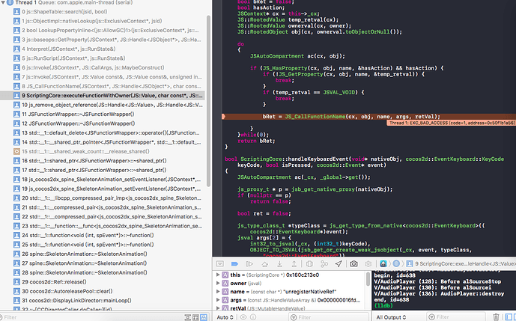This screenshot has height=321, width=516.
Task: Select frame 5 js::RunScript
Action: 103,58
